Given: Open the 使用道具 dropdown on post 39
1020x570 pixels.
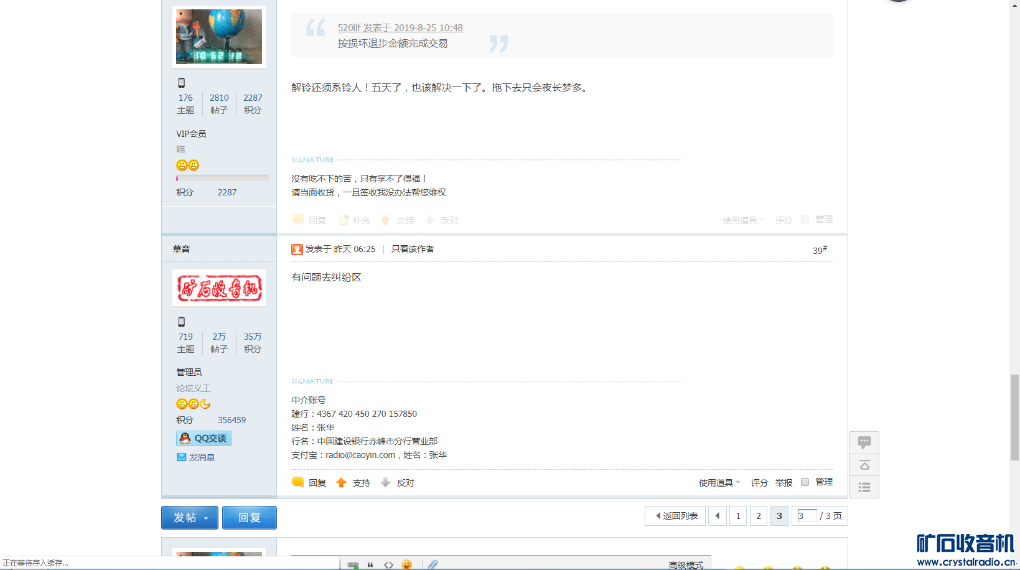Looking at the screenshot, I should point(719,483).
